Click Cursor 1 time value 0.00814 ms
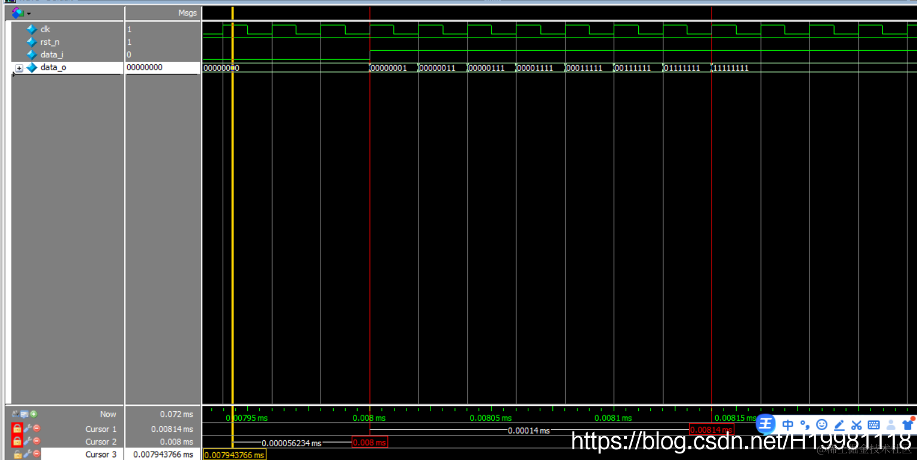The image size is (917, 460). point(172,429)
